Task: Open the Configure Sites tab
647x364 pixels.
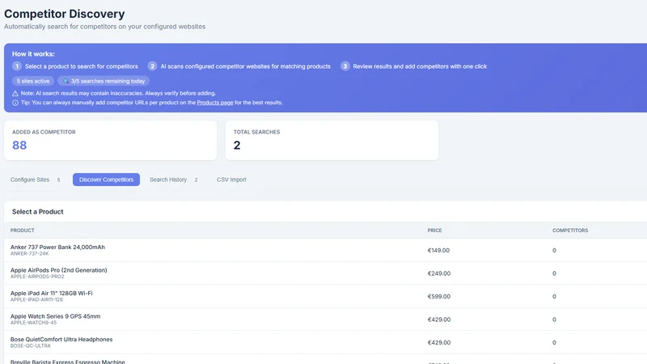Action: tap(36, 180)
